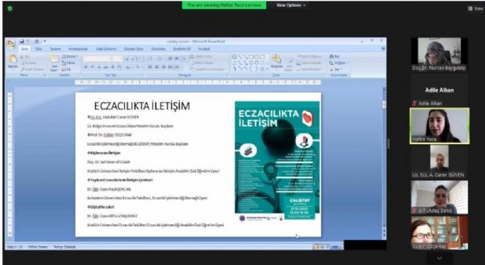Screen dimensions: 485x265
Task: Click the grow font size icon
Action: (127, 59)
